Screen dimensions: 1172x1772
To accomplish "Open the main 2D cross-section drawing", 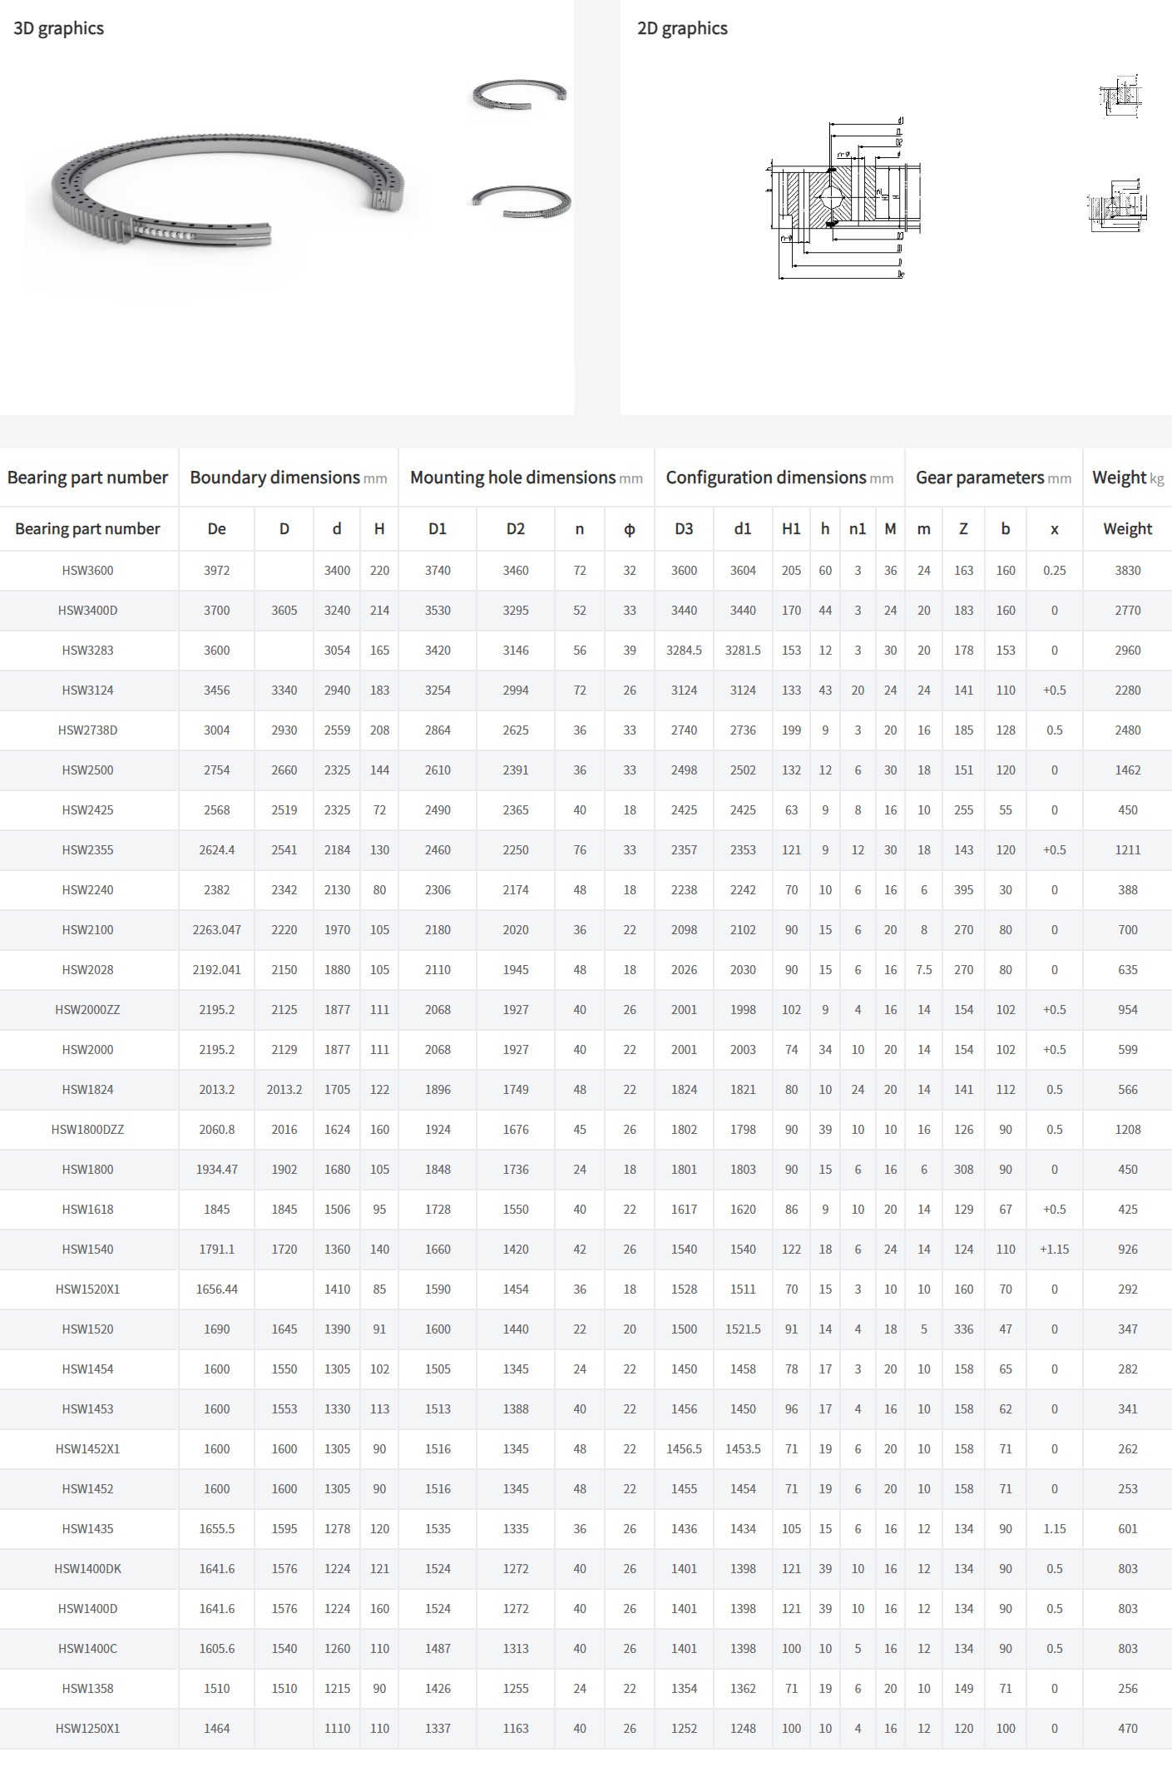I will click(x=843, y=198).
